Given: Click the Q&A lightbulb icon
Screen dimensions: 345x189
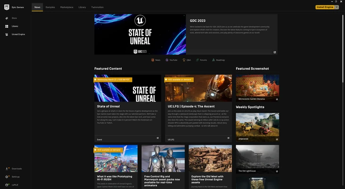Looking at the screenshot, I should (x=184, y=60).
